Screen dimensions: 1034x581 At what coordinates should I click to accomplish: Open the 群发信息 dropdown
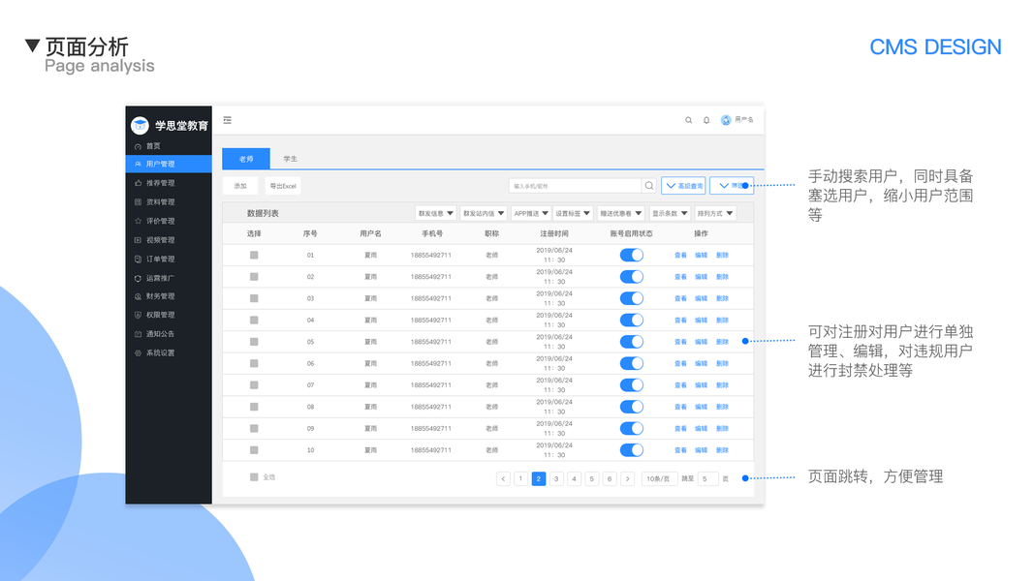click(436, 213)
